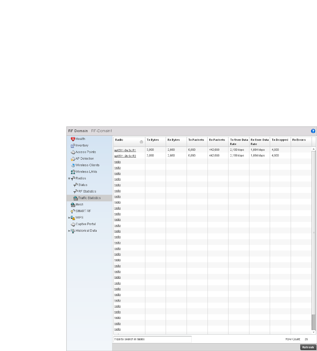Click the table scrollbar up arrow
This screenshot has height=351, width=317.
[x=314, y=149]
